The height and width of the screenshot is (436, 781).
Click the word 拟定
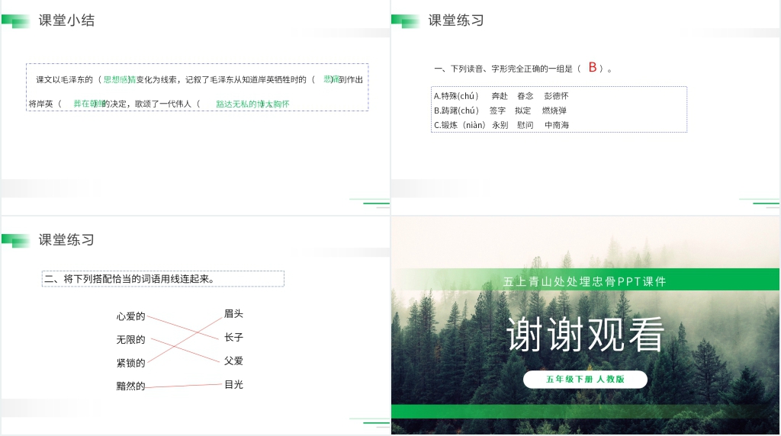pyautogui.click(x=523, y=111)
